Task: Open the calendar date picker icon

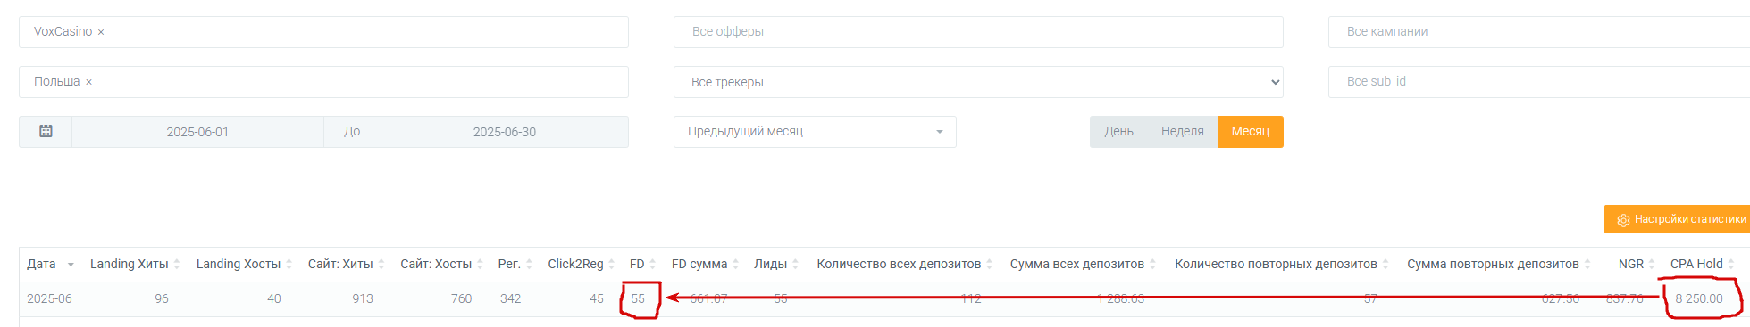Action: [x=46, y=131]
